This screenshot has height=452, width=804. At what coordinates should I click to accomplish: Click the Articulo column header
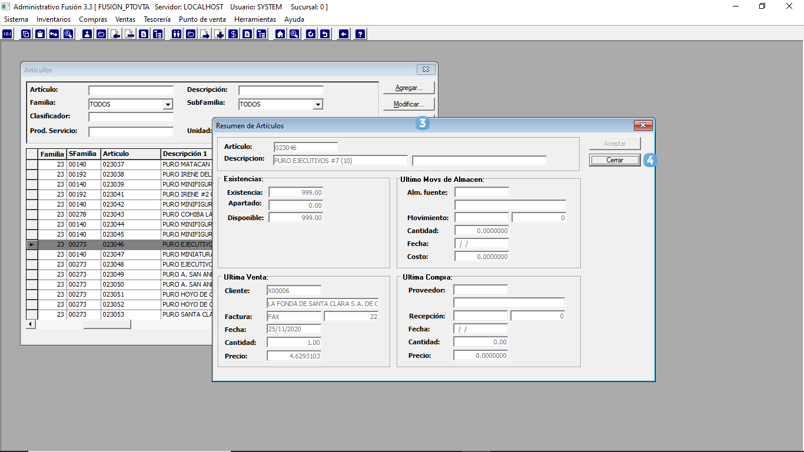[x=131, y=154]
